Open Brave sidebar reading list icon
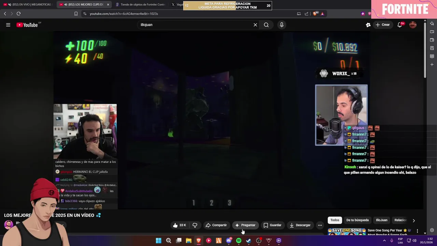Viewport: 437px width, 246px height. tap(432, 56)
